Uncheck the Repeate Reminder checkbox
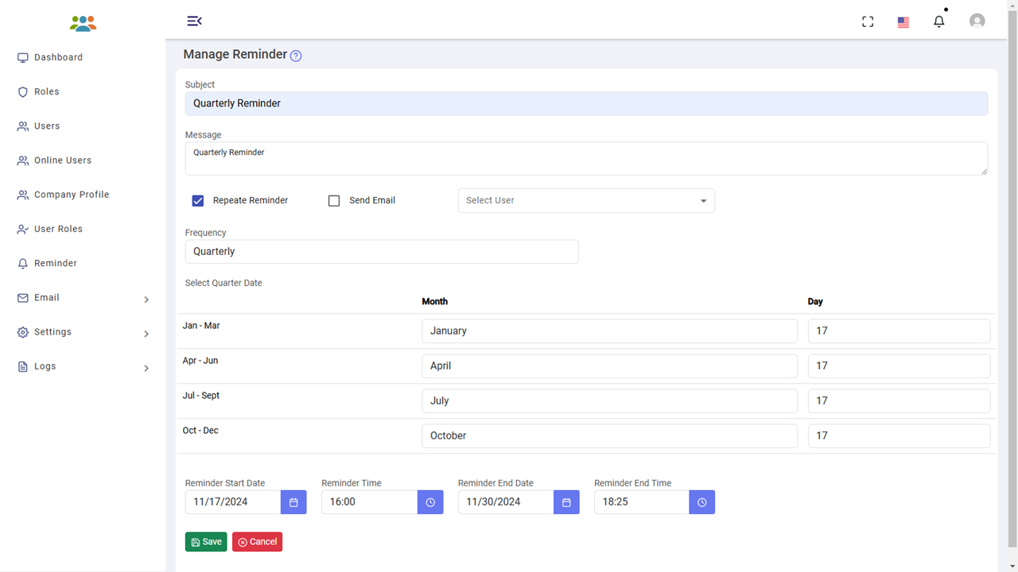Image resolution: width=1018 pixels, height=572 pixels. point(198,201)
